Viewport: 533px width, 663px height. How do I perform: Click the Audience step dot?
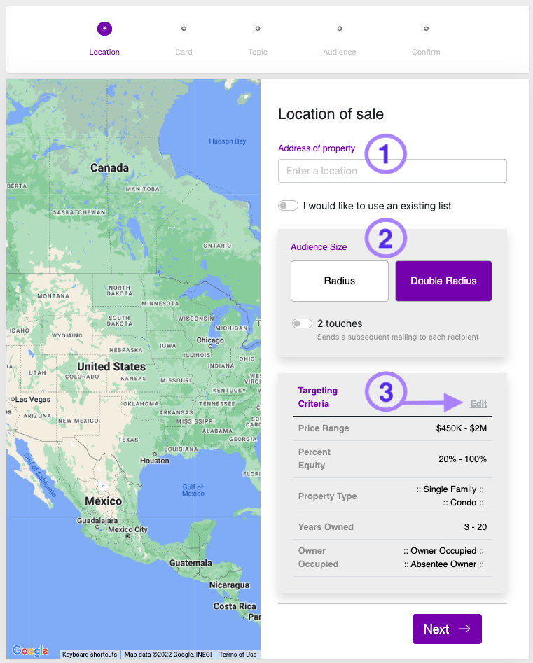(x=340, y=29)
